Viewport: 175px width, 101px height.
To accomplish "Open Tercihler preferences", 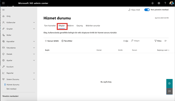I will (67, 41).
